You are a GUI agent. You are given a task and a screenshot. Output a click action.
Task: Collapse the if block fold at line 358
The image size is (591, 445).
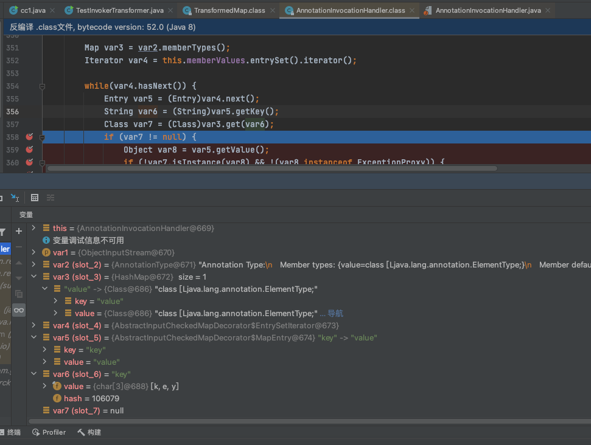pyautogui.click(x=42, y=137)
